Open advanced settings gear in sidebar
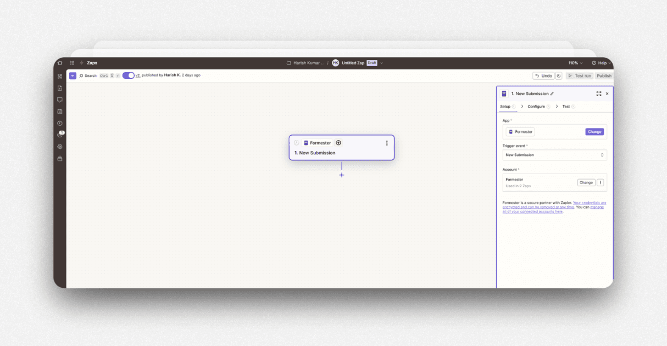The width and height of the screenshot is (667, 346). (60, 147)
